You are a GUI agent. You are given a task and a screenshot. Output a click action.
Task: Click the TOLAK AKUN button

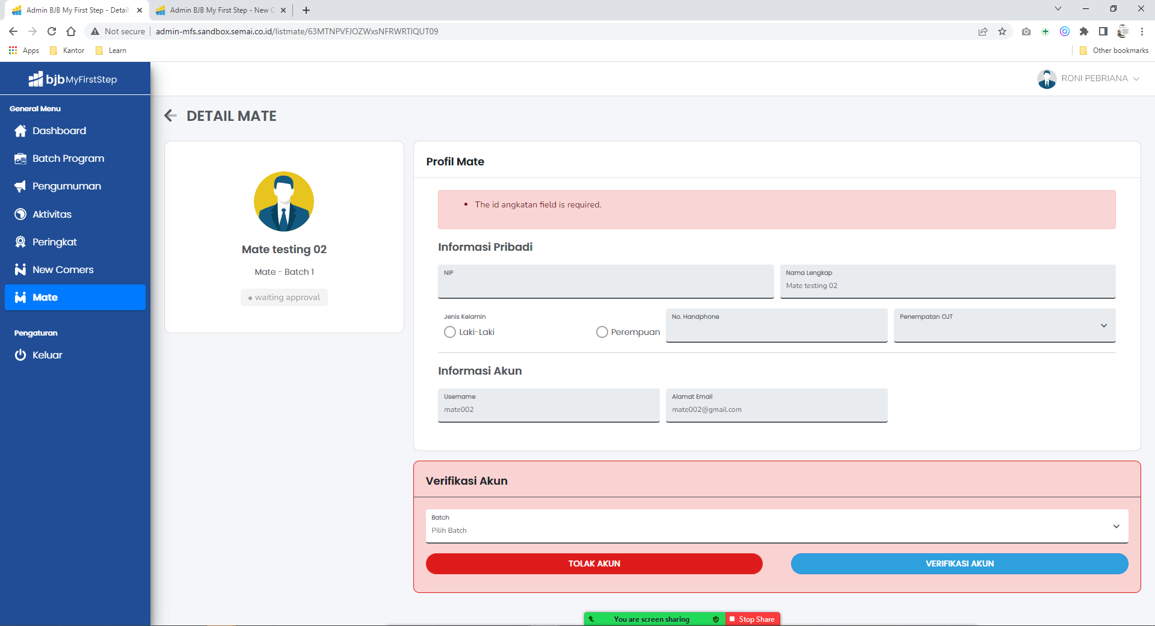point(594,563)
